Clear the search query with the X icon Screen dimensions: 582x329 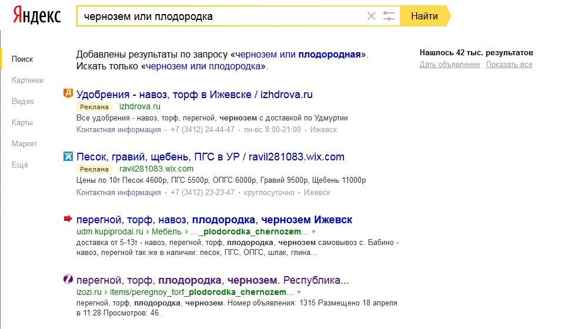coord(371,16)
